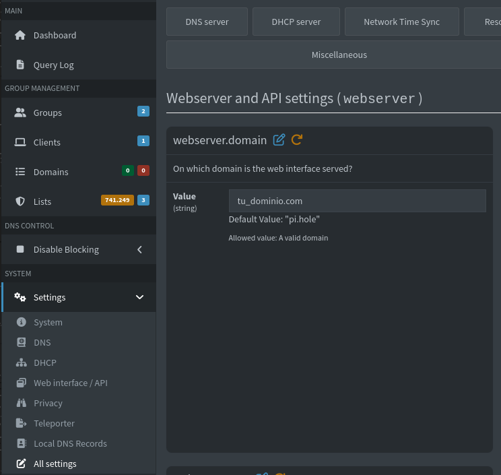The width and height of the screenshot is (501, 475).
Task: Select the Miscellaneous settings tab
Action: pos(339,55)
